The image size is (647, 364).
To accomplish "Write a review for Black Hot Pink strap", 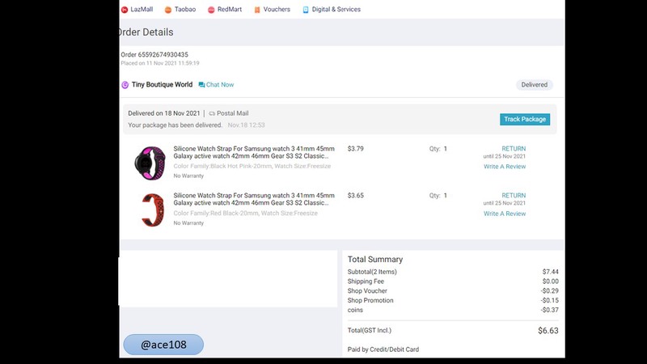I will click(x=505, y=167).
